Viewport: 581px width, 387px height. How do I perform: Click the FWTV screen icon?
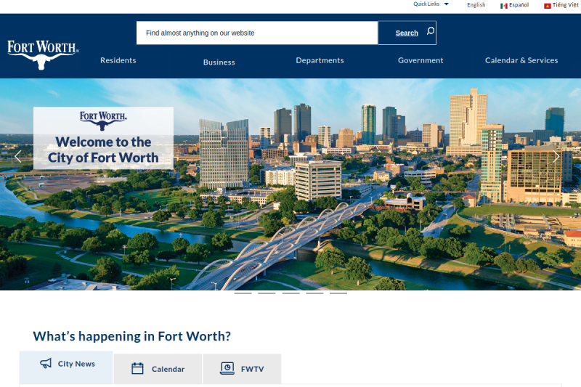point(227,368)
